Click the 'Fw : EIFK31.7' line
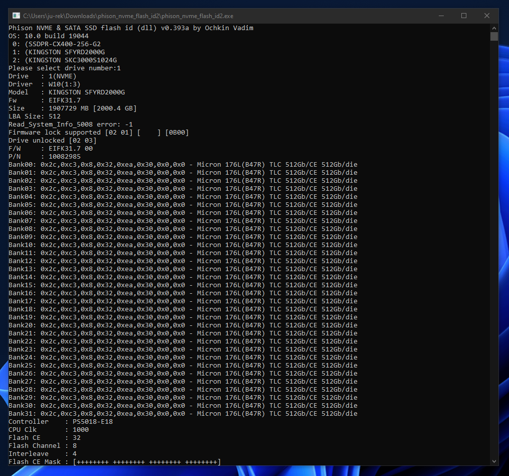509x476 pixels. click(45, 100)
